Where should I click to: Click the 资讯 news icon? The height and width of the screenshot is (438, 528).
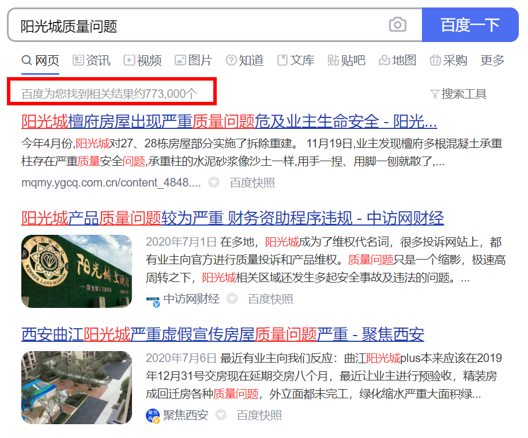78,60
